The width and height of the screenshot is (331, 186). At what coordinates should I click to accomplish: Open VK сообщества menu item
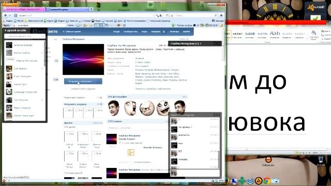tap(130, 32)
